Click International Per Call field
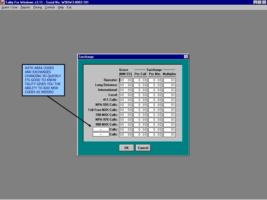Viewport: 267px width, 200px height. (141, 90)
